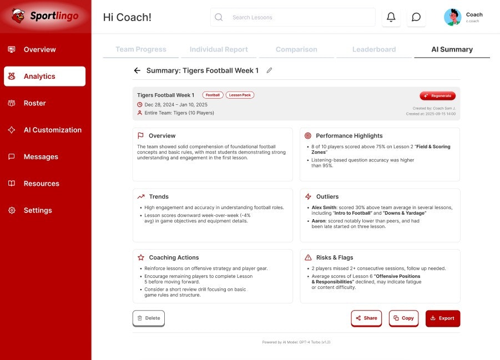Click the Risks & Flags warning icon
This screenshot has width=500, height=360.
[x=308, y=257]
